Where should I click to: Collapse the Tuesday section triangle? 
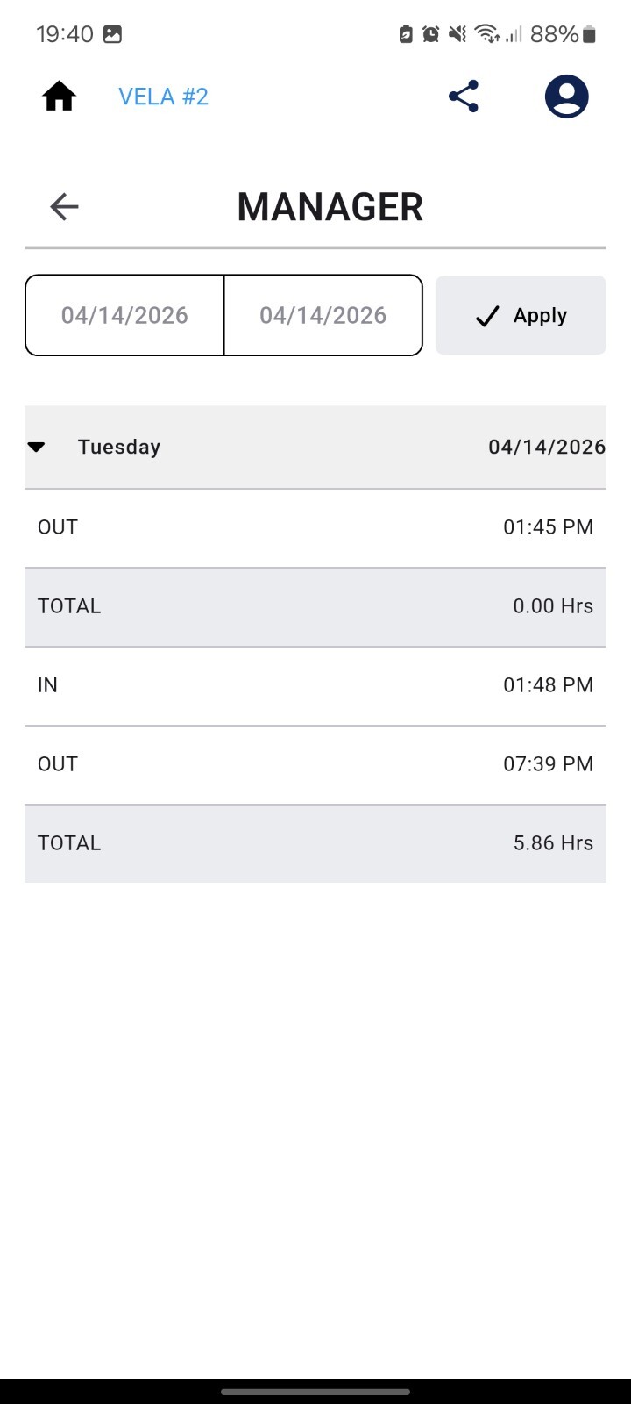pos(36,447)
